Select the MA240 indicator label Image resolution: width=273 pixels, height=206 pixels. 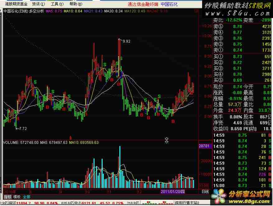[x=157, y=11]
